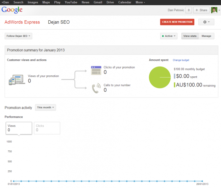The height and width of the screenshot is (188, 221).
Task: Click the Clicks of your promotion label
Action: [x=119, y=67]
